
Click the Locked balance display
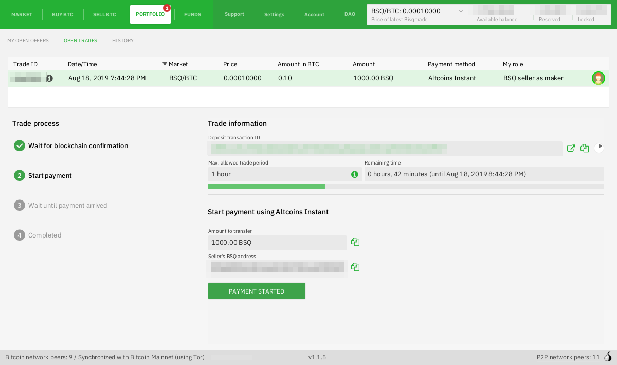coord(590,14)
